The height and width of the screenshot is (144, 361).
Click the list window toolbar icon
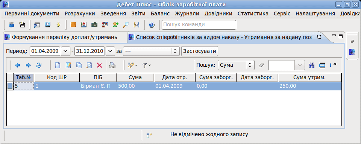(37, 25)
